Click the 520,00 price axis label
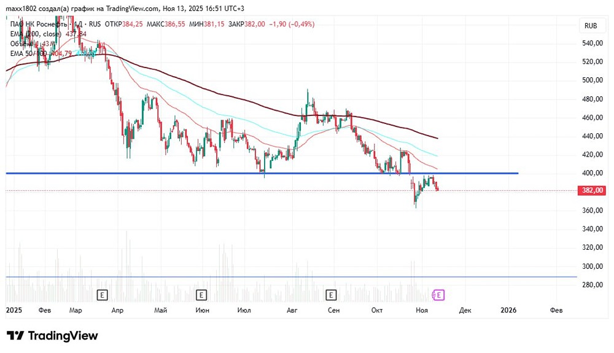The height and width of the screenshot is (353, 614). (x=593, y=61)
